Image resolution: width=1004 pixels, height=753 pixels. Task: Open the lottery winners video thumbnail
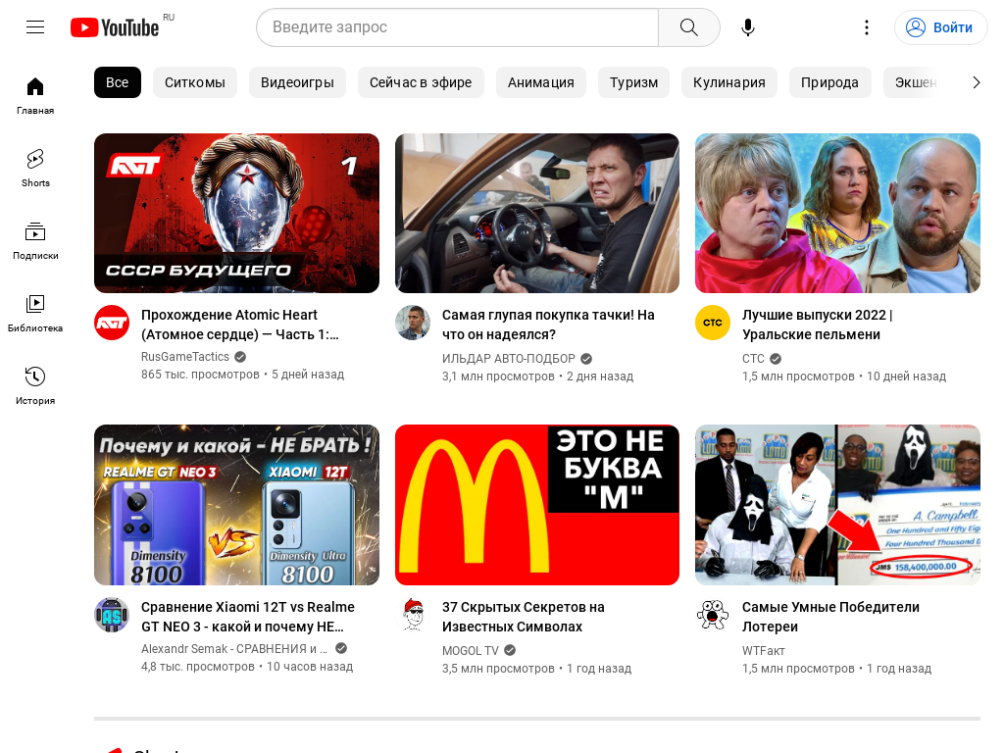pos(837,505)
